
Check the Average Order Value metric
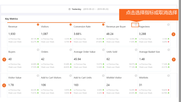coord(103,50)
